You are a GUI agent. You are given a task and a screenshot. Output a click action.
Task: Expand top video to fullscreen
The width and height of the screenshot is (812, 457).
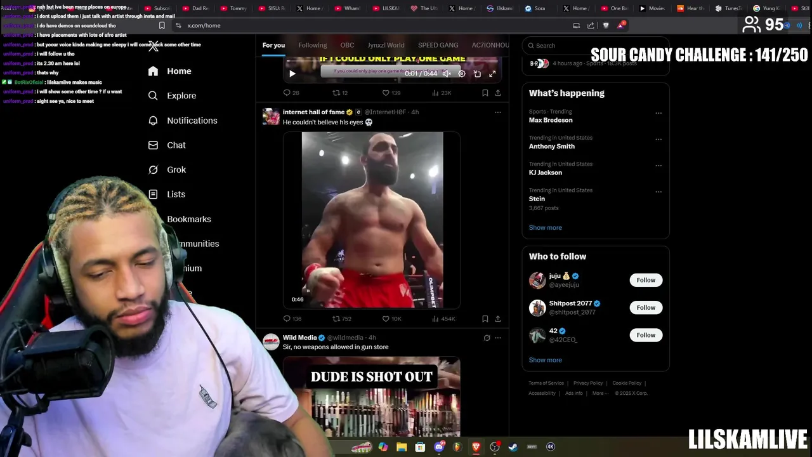(x=492, y=74)
